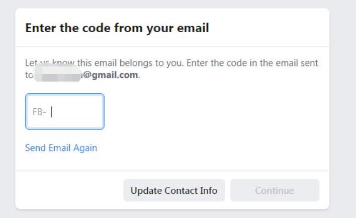Click the Send Email Again link
The image size is (356, 218).
pos(61,148)
